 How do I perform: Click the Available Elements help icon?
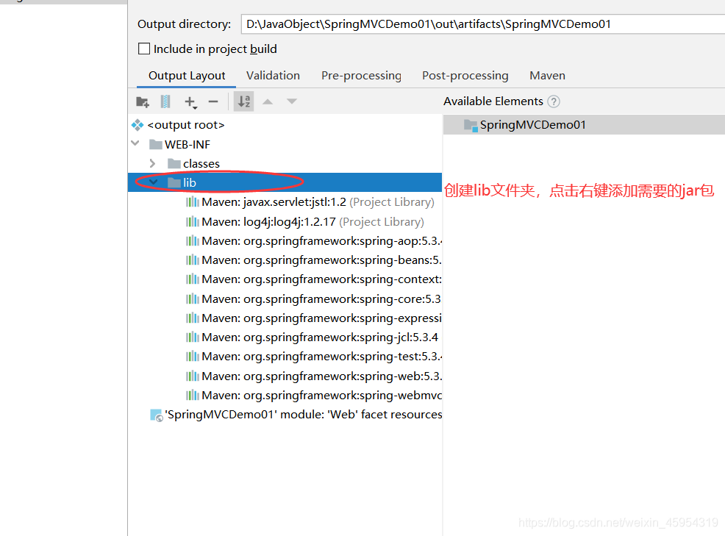click(x=554, y=101)
